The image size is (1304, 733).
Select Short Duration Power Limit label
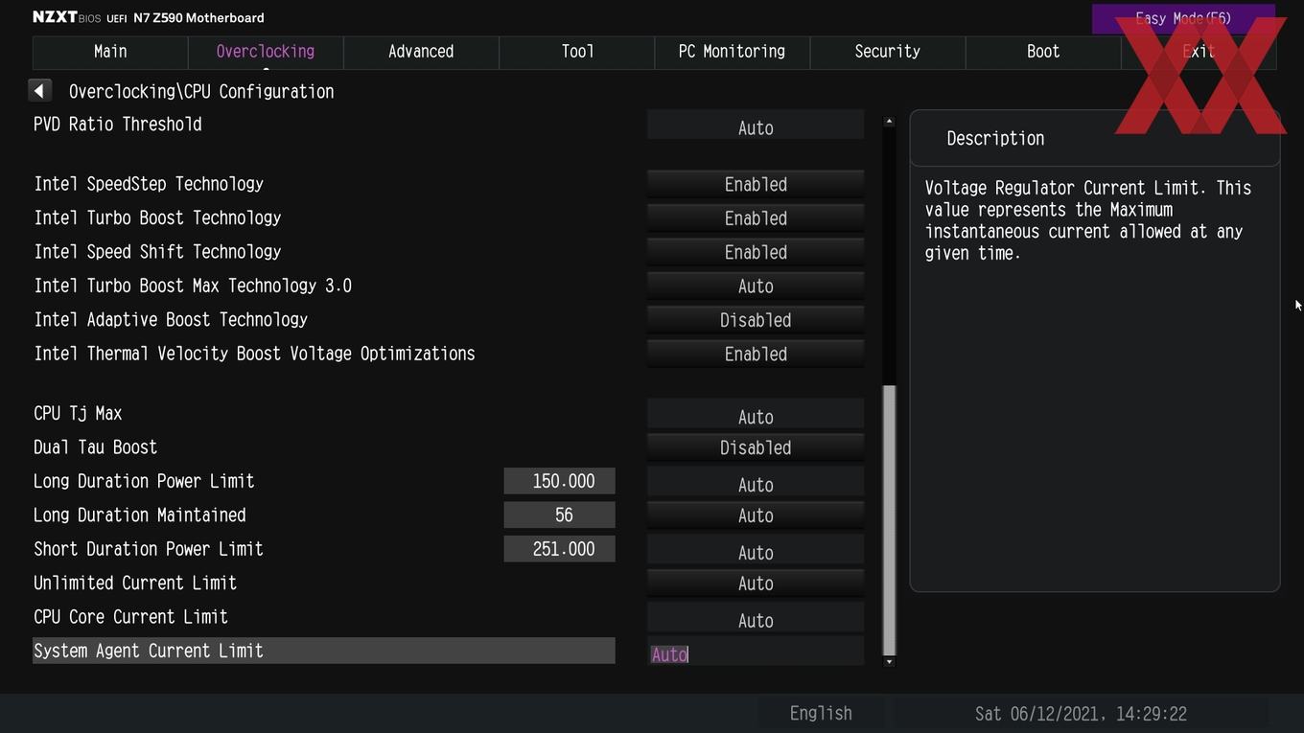pos(149,549)
